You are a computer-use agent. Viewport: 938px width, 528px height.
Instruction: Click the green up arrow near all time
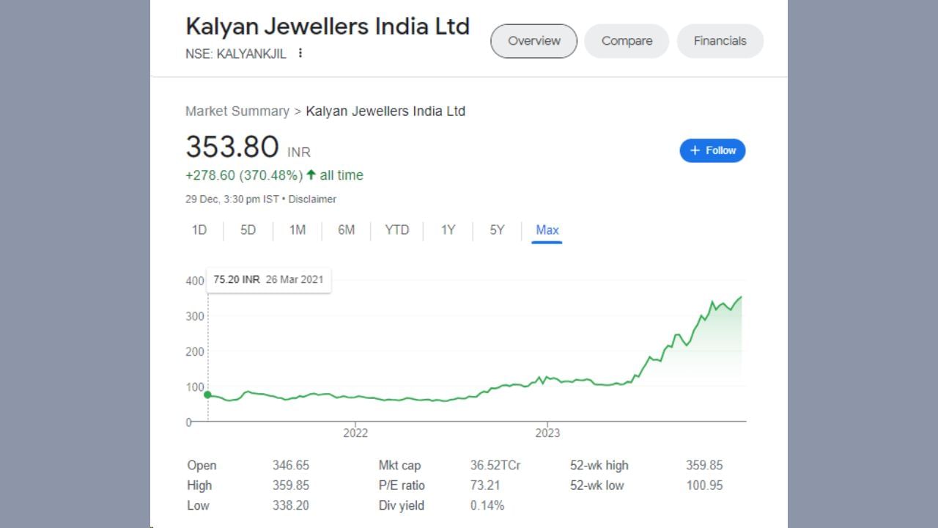pos(311,175)
